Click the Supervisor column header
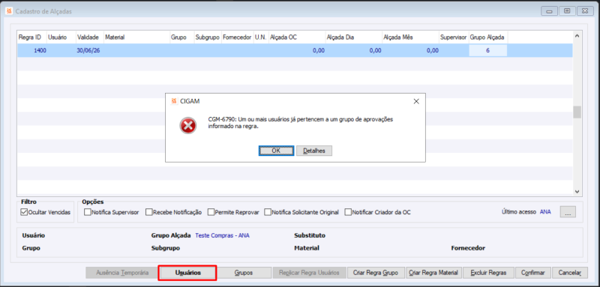This screenshot has width=600, height=287. [x=454, y=37]
